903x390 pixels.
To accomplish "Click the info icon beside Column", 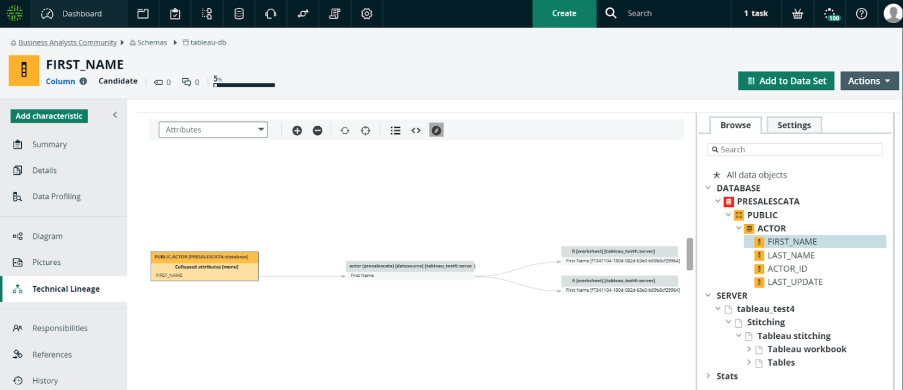I will (x=83, y=81).
